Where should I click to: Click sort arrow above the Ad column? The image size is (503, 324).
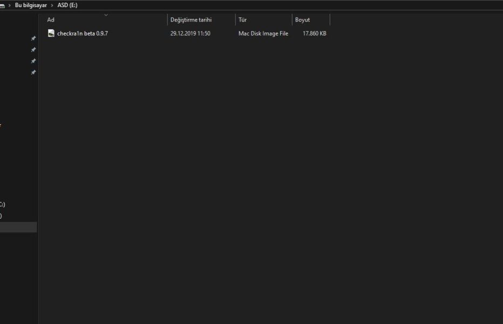point(106,15)
